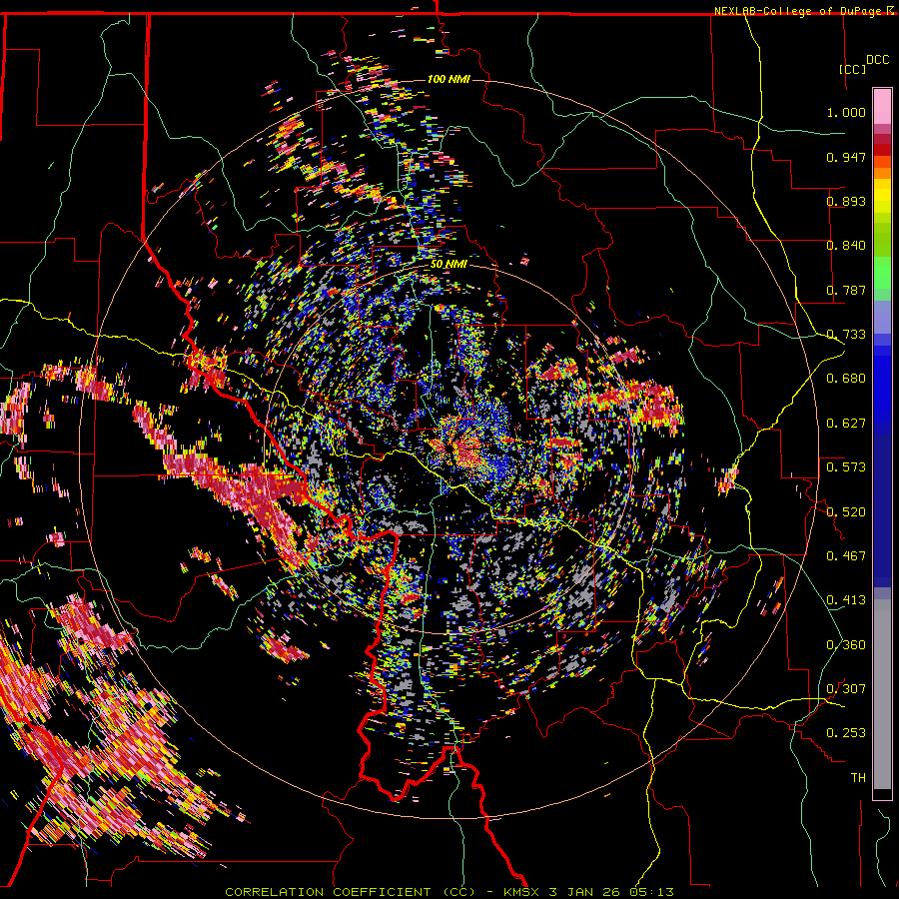Click the 100 NMI range ring label
899x899 pixels.
click(x=449, y=79)
